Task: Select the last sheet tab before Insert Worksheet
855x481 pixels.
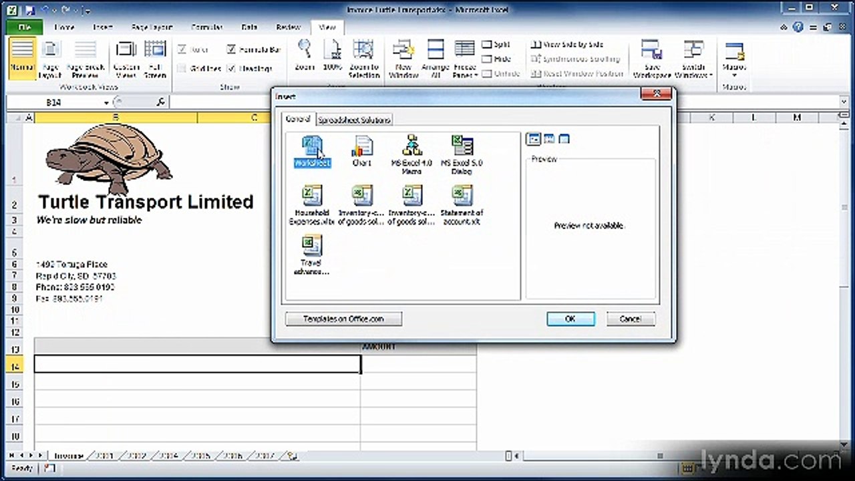Action: (x=265, y=456)
